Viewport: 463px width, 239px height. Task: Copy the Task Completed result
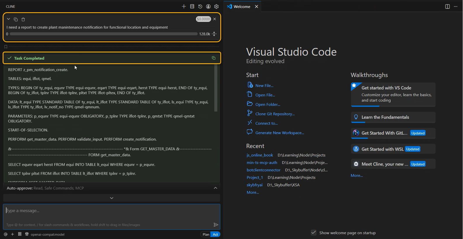214,58
